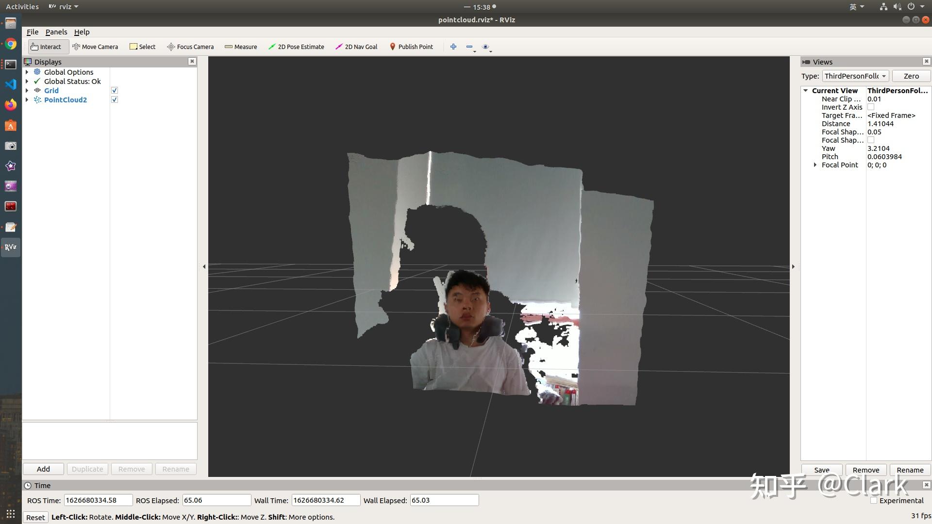Pick the 2D Pose Estimate tool
The height and width of the screenshot is (524, 932).
click(x=296, y=47)
